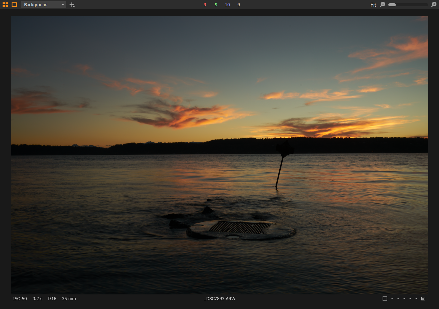Viewport: 439px width, 309px height.
Task: Set the viewer zoom to Fit
Action: click(373, 5)
